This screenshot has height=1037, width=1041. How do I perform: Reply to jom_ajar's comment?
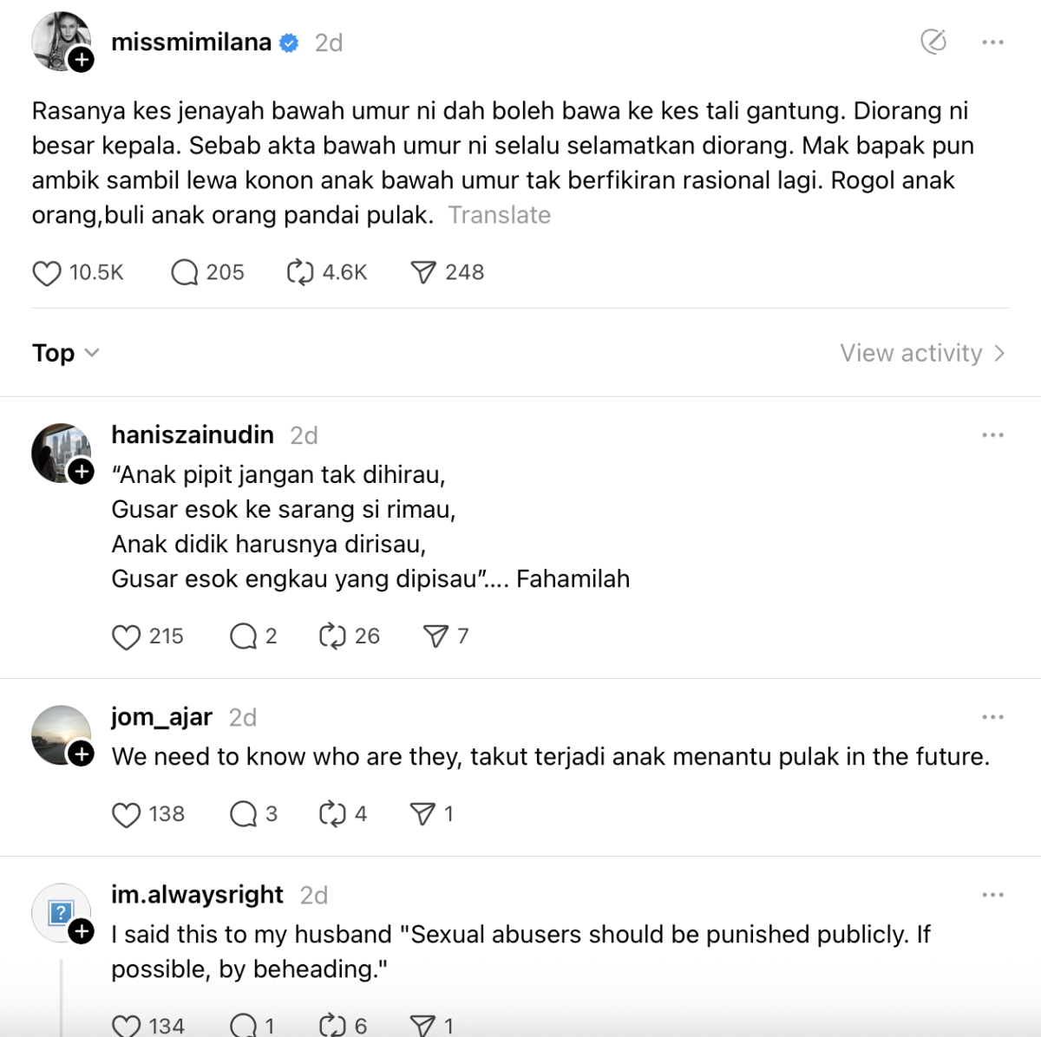tap(243, 814)
